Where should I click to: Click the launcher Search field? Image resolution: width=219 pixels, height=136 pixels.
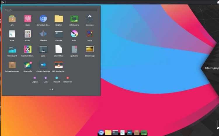pos(51,10)
